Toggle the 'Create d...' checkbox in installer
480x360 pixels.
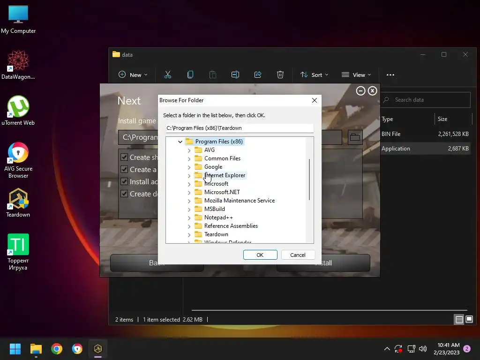pyautogui.click(x=124, y=194)
